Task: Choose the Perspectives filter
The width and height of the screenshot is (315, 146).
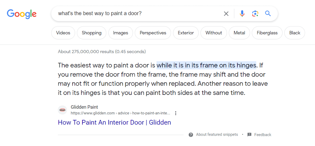Action: 153,33
